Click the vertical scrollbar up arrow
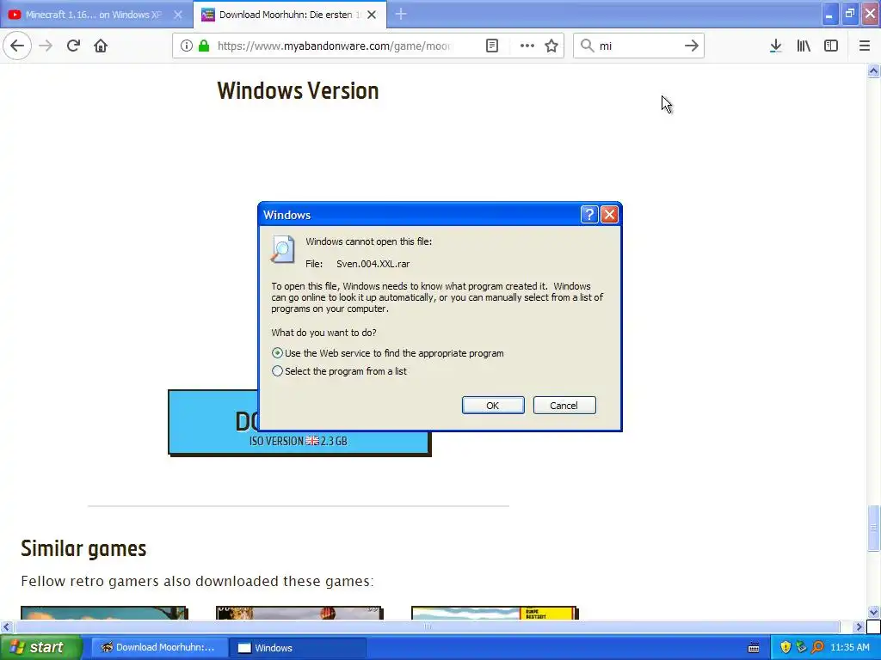 873,70
